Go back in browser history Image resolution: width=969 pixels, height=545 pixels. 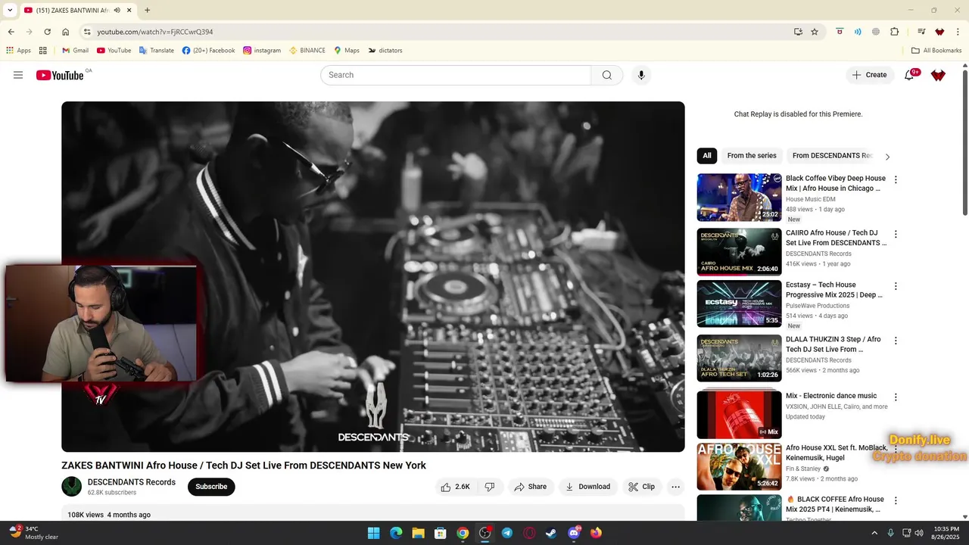[11, 32]
